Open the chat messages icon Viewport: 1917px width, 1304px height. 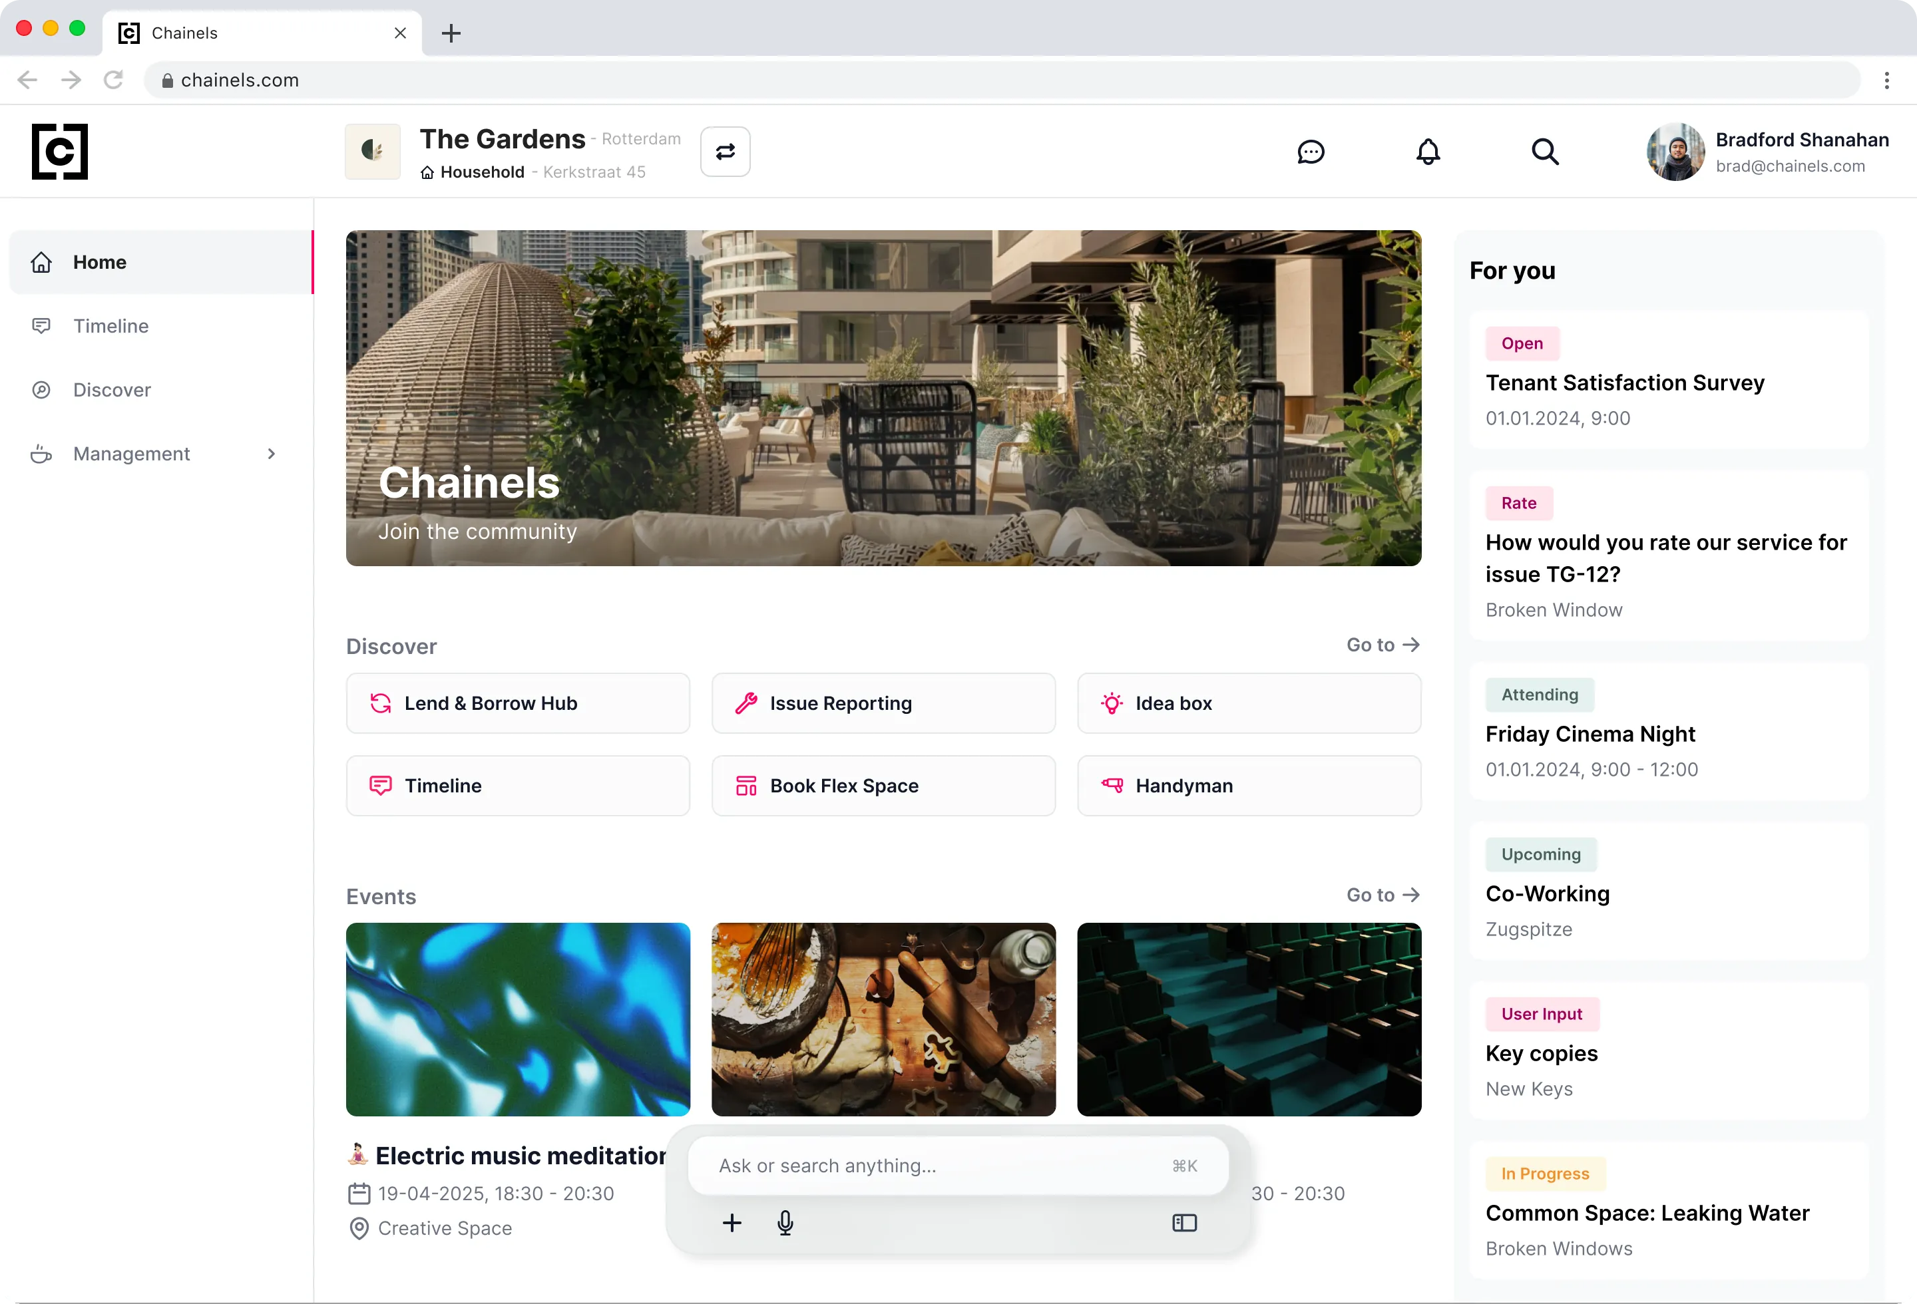tap(1311, 152)
